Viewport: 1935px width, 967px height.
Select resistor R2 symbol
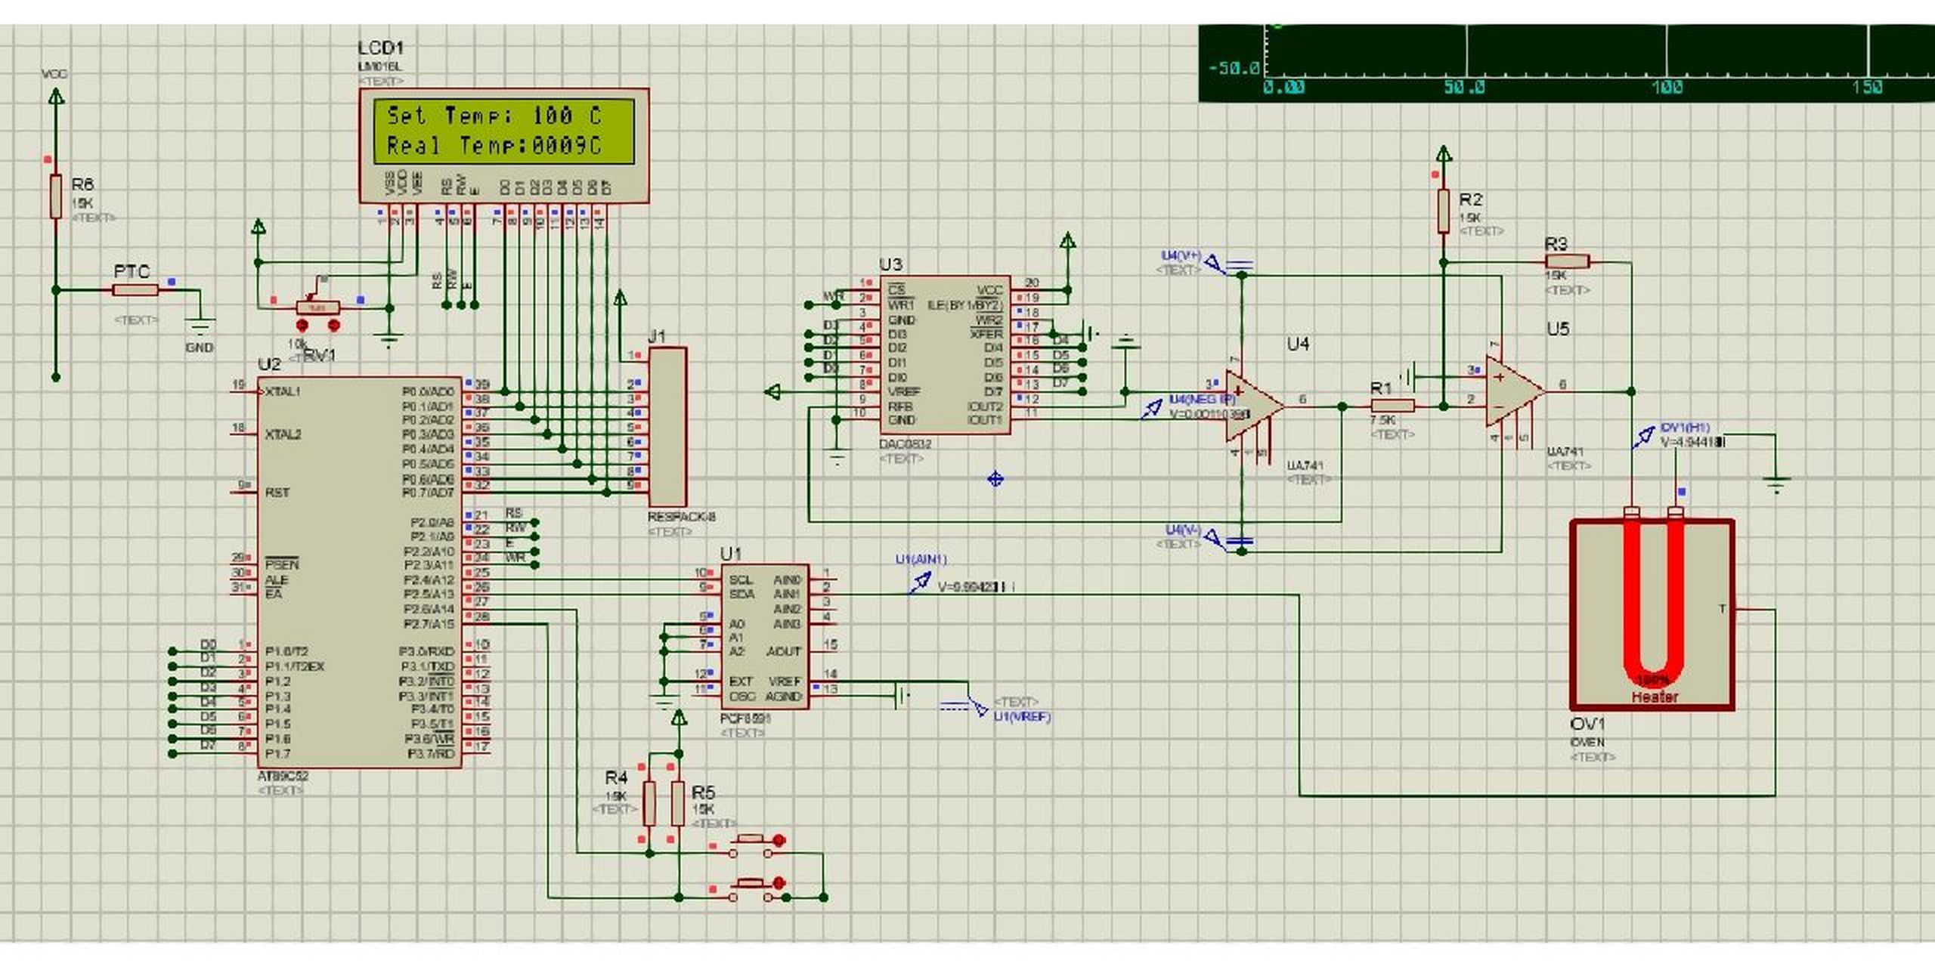(1443, 211)
